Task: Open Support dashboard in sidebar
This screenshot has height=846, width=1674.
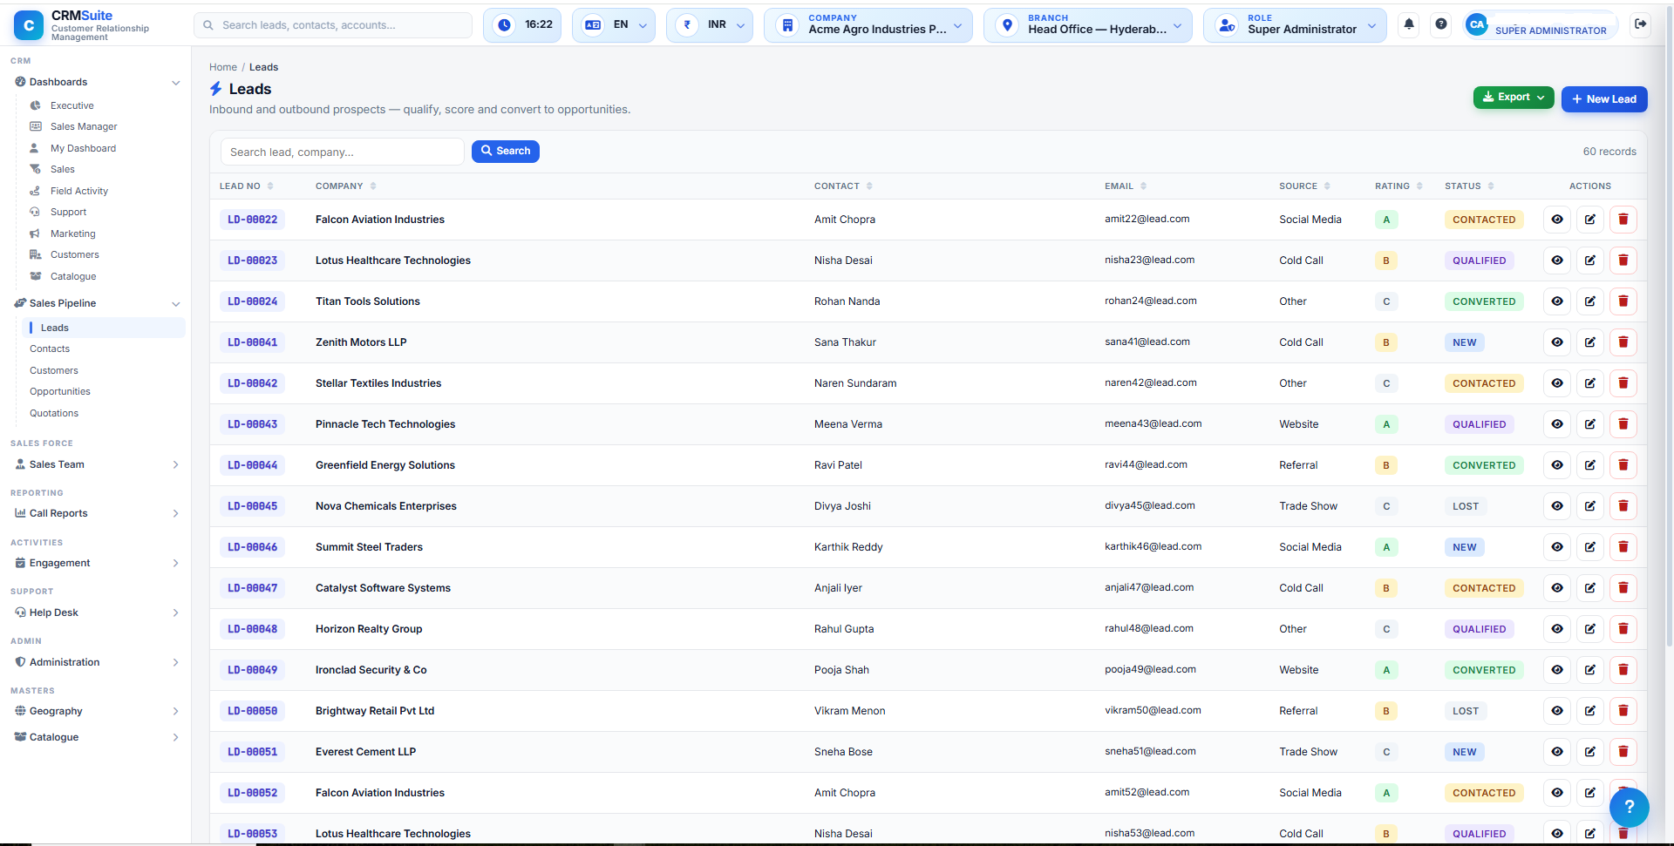Action: pos(69,212)
